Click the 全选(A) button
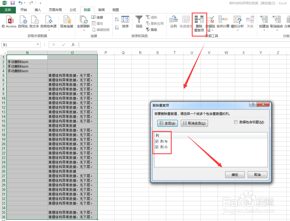290x221 pixels. coord(167,123)
